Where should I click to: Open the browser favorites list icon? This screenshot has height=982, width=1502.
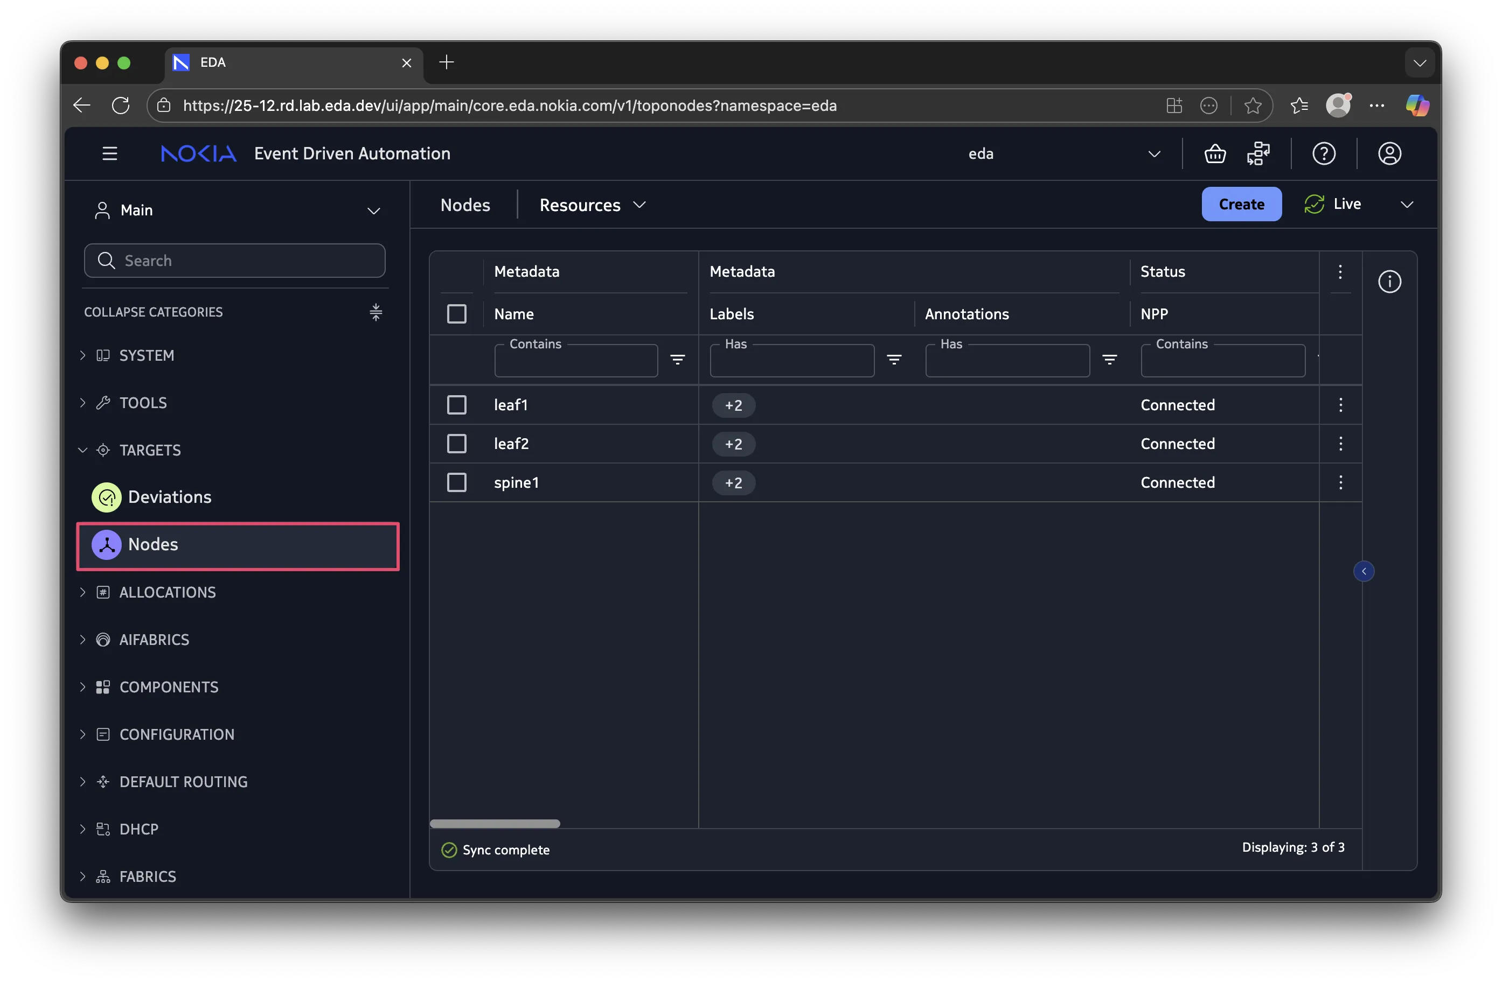pyautogui.click(x=1299, y=106)
